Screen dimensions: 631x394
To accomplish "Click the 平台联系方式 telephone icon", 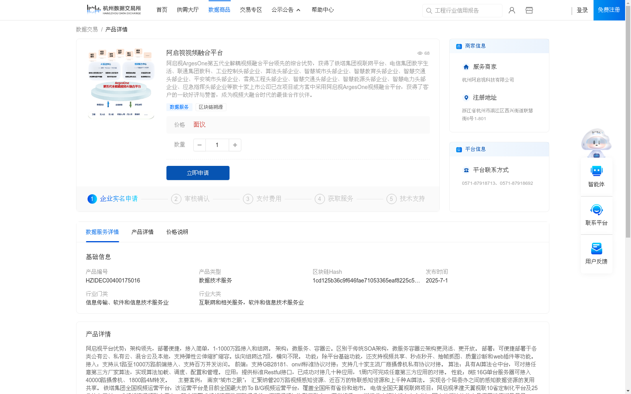I will click(466, 170).
